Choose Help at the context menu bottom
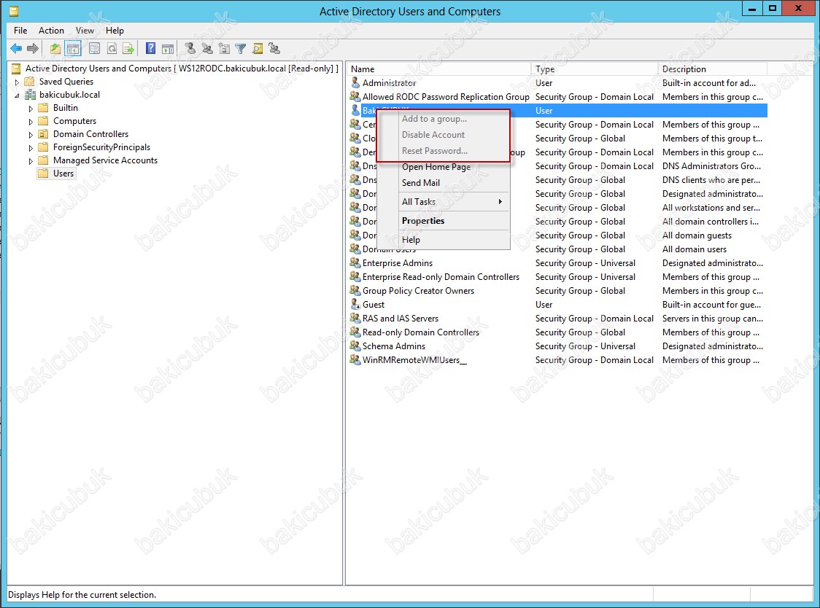Viewport: 820px width, 608px height. pos(444,239)
